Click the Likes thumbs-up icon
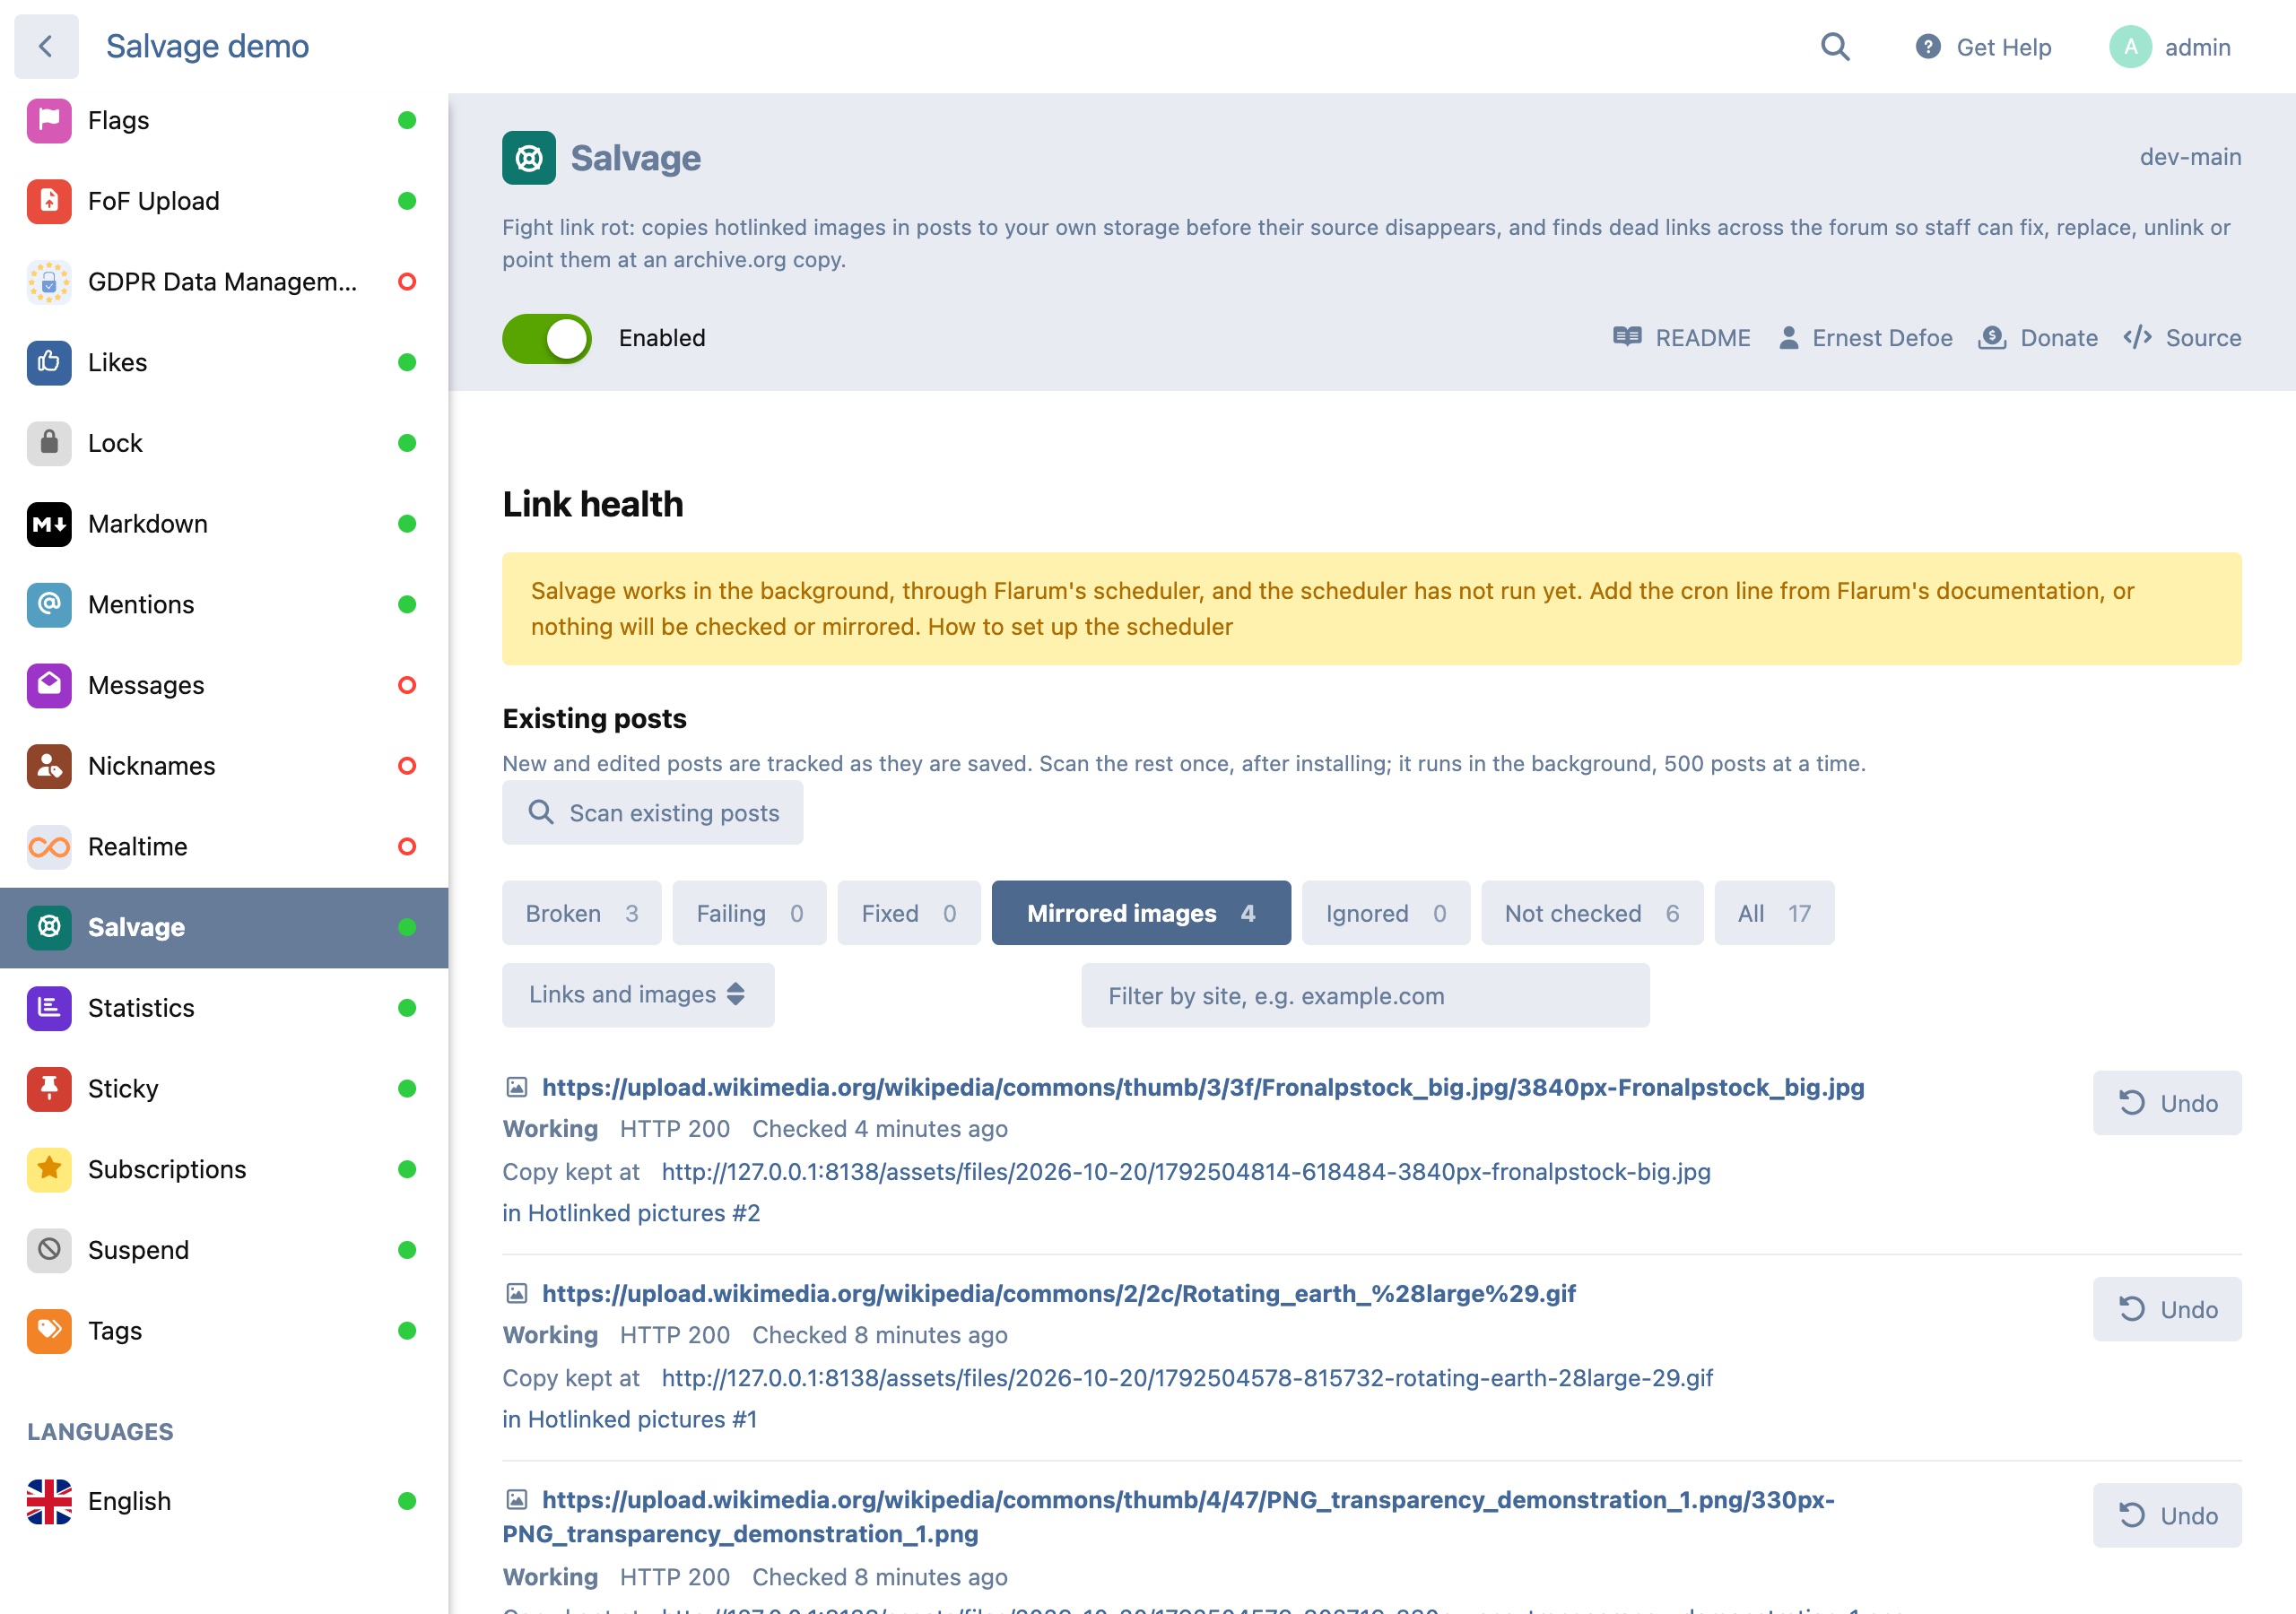 (49, 363)
